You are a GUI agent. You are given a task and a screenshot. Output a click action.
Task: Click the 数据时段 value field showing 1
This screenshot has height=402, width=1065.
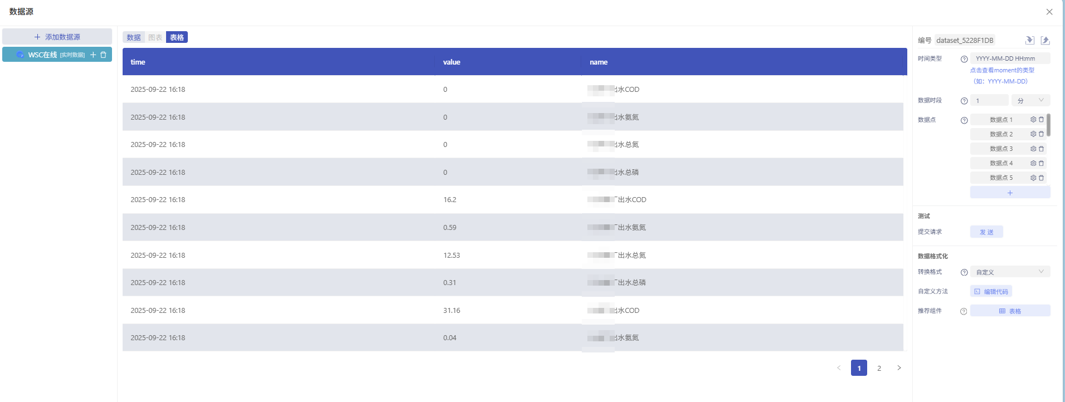point(989,101)
